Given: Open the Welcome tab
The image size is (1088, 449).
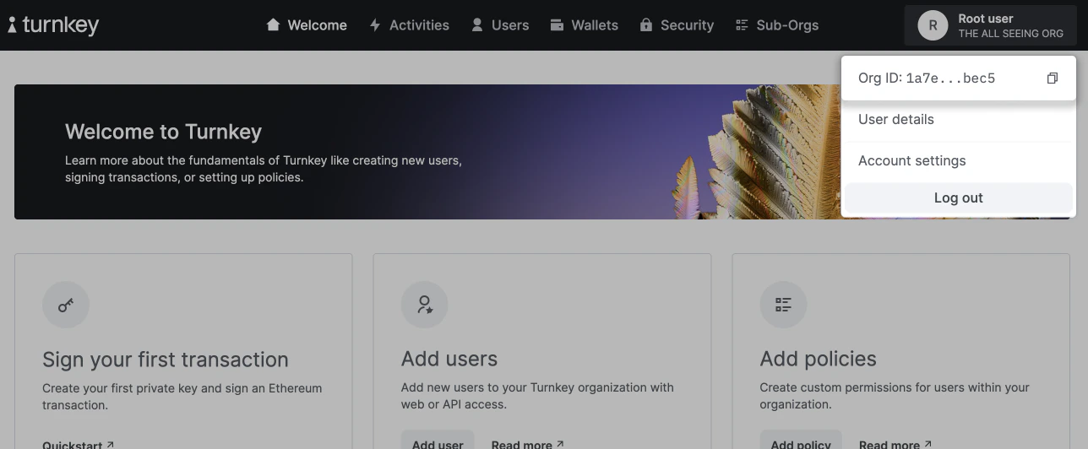Looking at the screenshot, I should [x=307, y=25].
